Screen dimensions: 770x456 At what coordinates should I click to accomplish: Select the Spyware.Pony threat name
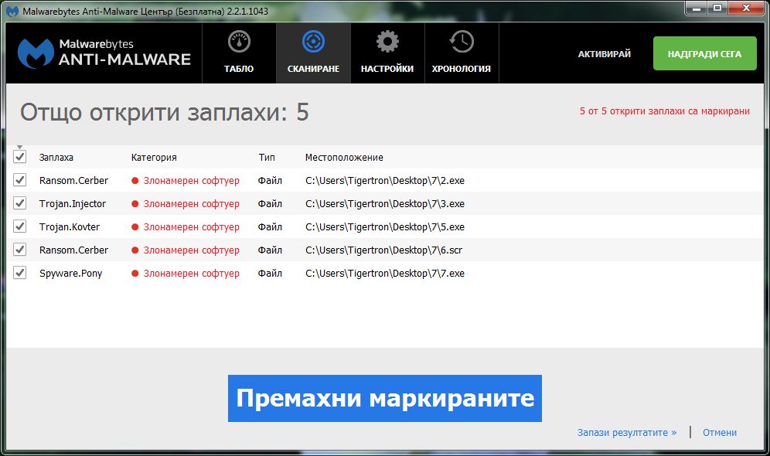coord(70,274)
